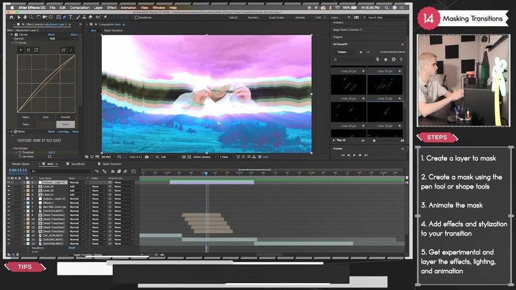The image size is (516, 290).
Task: Click AEViewer back navigation arrow
Action: [361, 52]
